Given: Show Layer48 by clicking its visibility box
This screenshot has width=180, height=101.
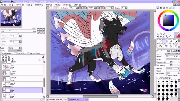Looking at the screenshot, I should [x=4, y=83].
